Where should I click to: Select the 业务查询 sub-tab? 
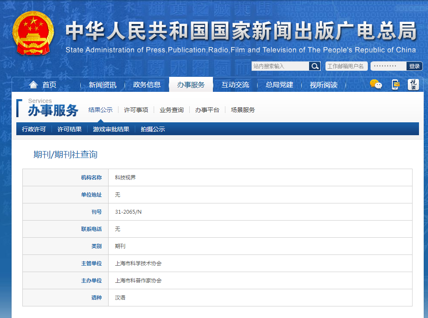(172, 110)
